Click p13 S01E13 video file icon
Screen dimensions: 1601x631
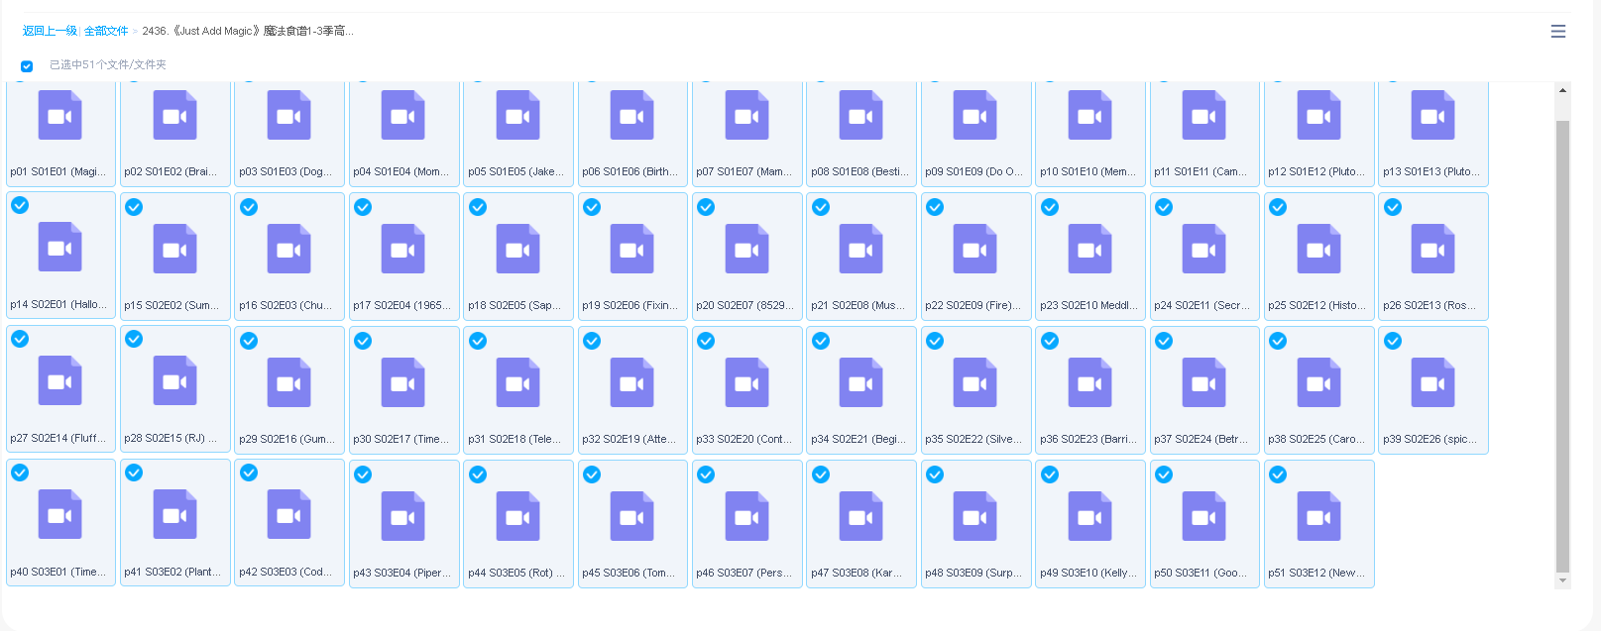click(x=1432, y=116)
